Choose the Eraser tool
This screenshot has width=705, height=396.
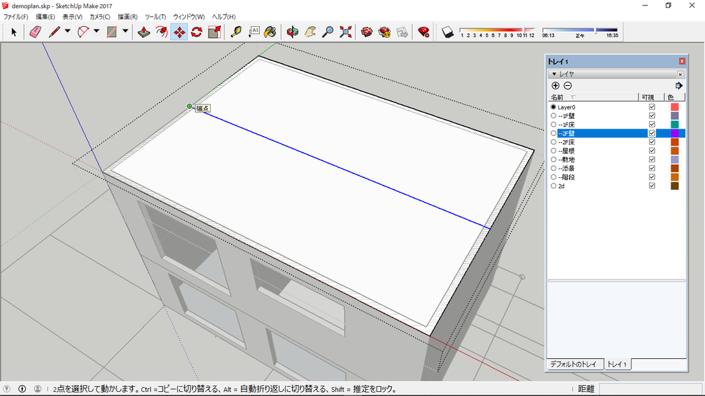(x=35, y=32)
